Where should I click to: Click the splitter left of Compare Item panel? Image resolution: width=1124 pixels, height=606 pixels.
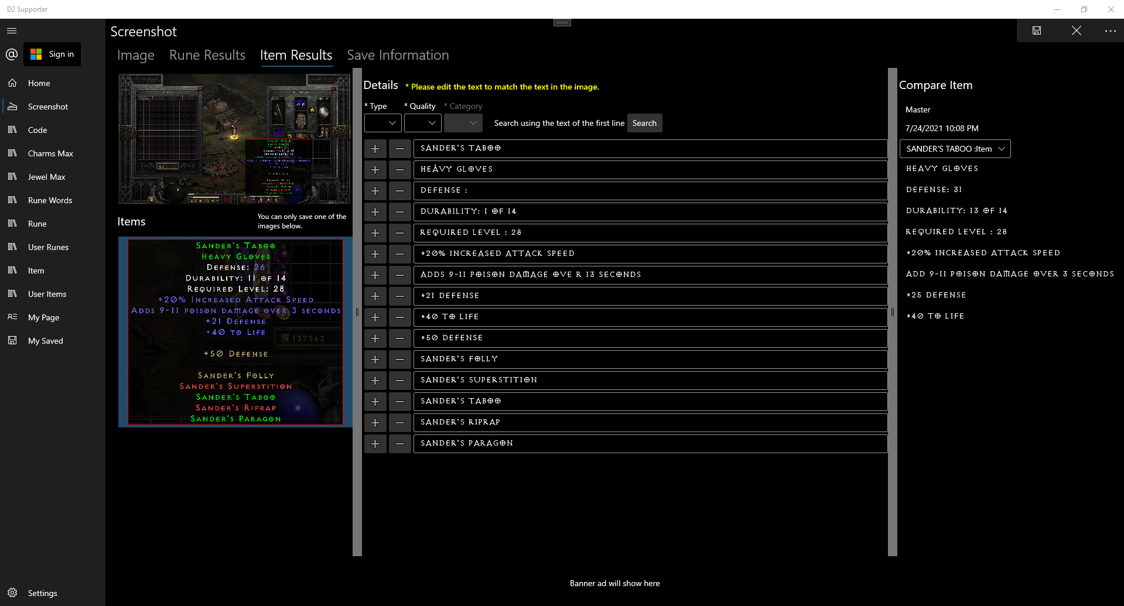coord(893,312)
